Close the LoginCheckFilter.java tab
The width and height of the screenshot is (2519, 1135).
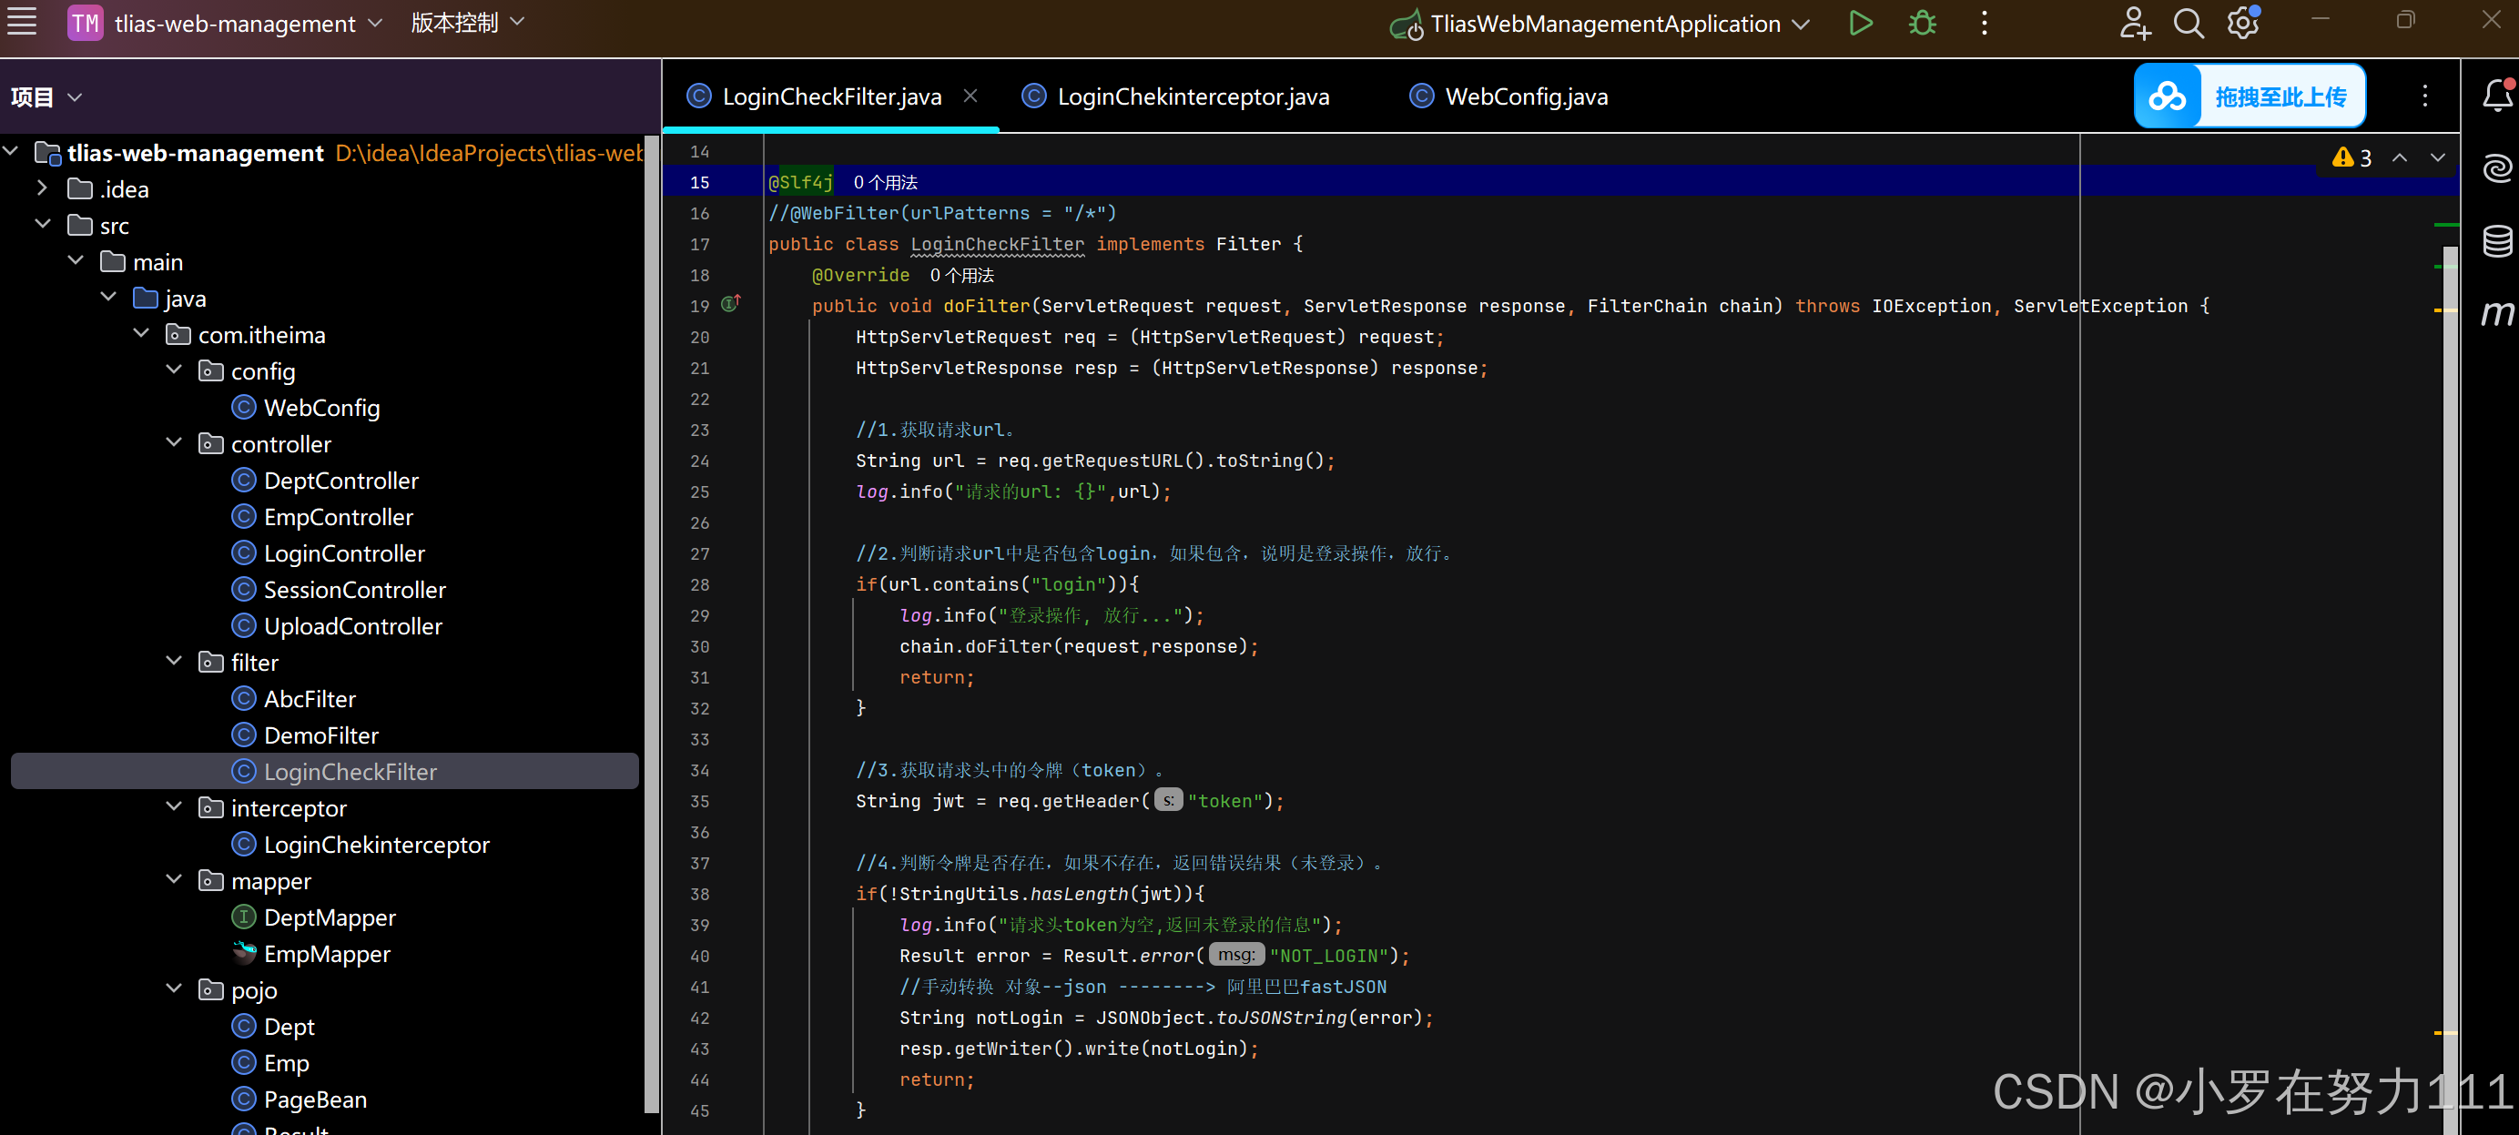point(970,96)
